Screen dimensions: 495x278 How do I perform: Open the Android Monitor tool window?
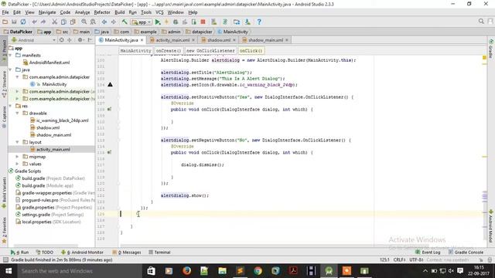82,253
